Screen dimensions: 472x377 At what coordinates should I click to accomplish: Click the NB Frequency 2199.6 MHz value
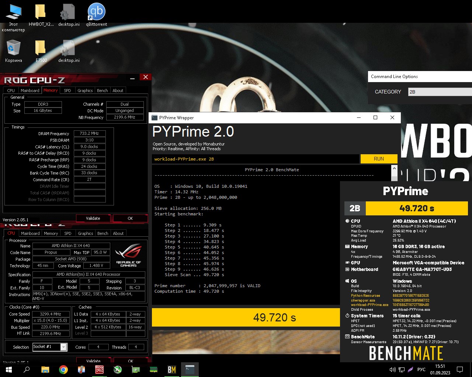pos(125,117)
